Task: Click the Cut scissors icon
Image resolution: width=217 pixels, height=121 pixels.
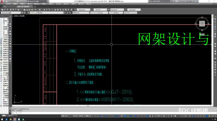Action: point(22,10)
